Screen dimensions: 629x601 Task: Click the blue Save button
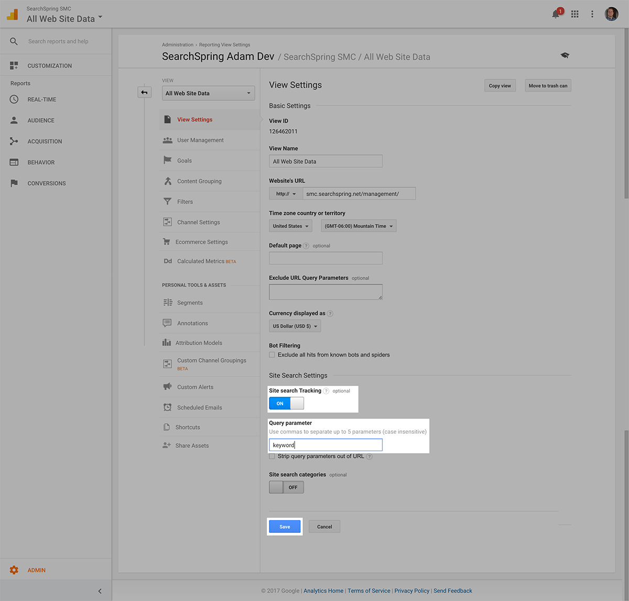point(285,527)
